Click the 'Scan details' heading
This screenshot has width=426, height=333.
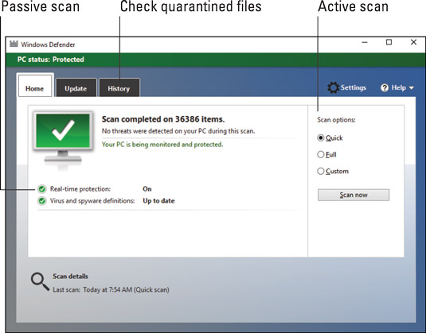pos(70,277)
